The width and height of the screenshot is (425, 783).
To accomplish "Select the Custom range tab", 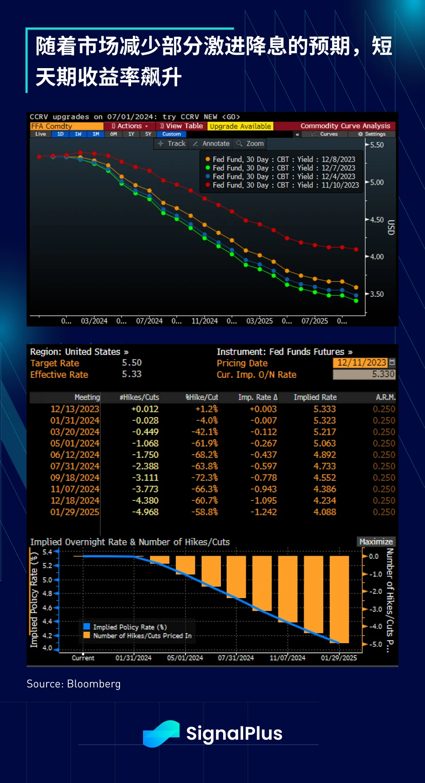I will click(171, 134).
